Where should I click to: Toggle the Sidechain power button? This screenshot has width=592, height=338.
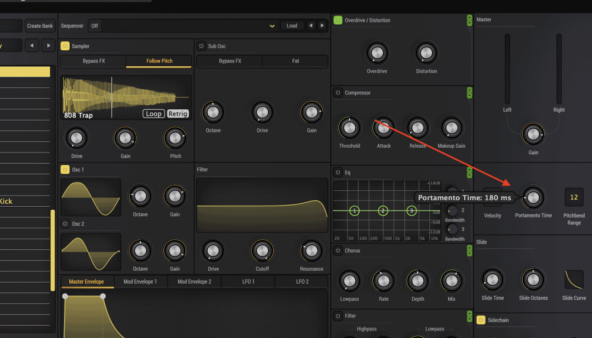(x=481, y=320)
